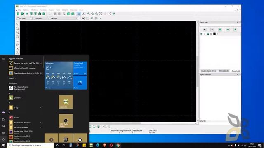Image resolution: width=264 pixels, height=148 pixels.
Task: Open 'VRimg to OpenEXR converter' entry
Action: tap(25, 68)
